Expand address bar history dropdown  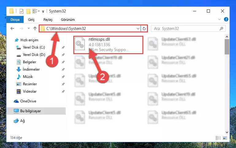138,28
